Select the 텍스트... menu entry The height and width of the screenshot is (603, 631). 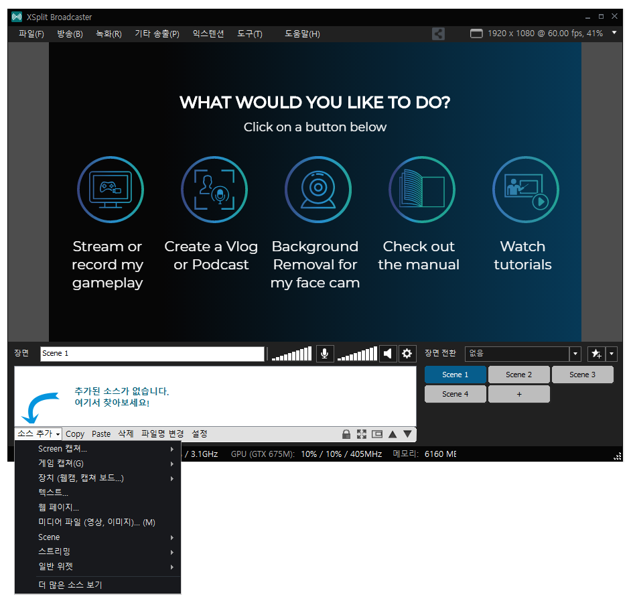point(97,492)
